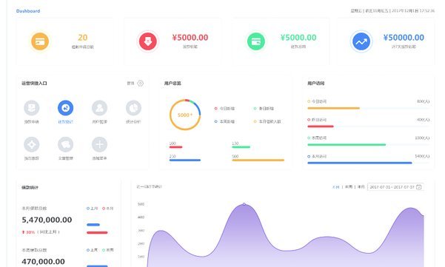Click the blue visits progress bar in the 1400 row
This screenshot has width=445, height=267.
pos(360,163)
